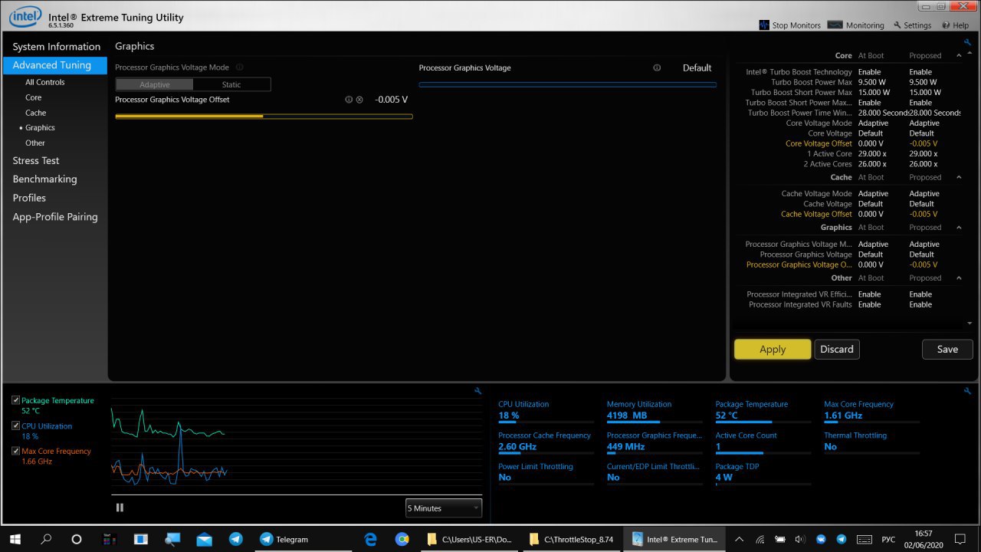The width and height of the screenshot is (981, 552).
Task: Go to the Stress Test section
Action: (x=35, y=160)
